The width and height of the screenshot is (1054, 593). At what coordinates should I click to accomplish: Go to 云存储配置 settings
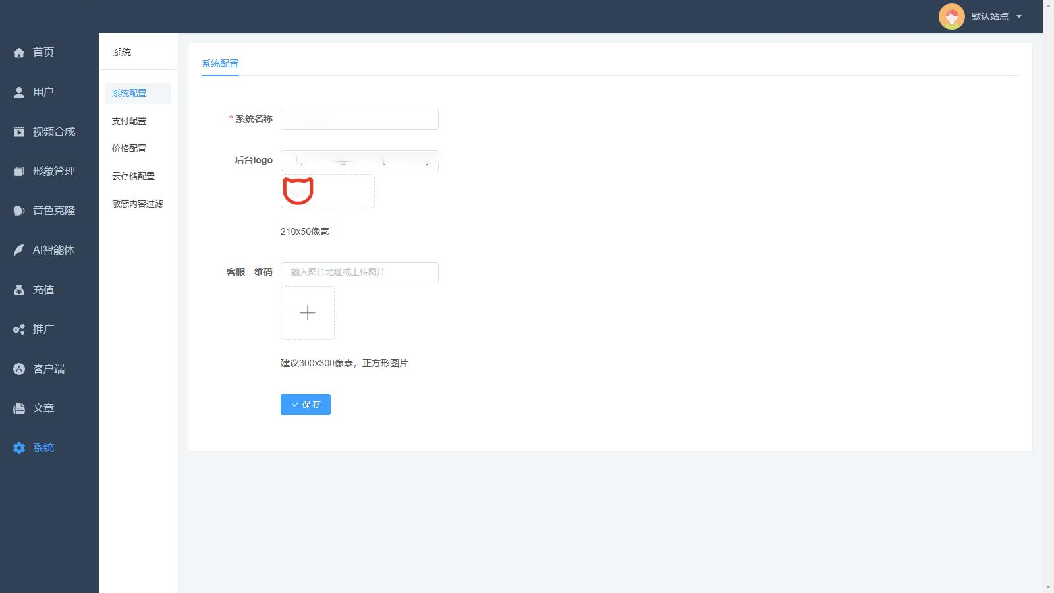click(133, 176)
